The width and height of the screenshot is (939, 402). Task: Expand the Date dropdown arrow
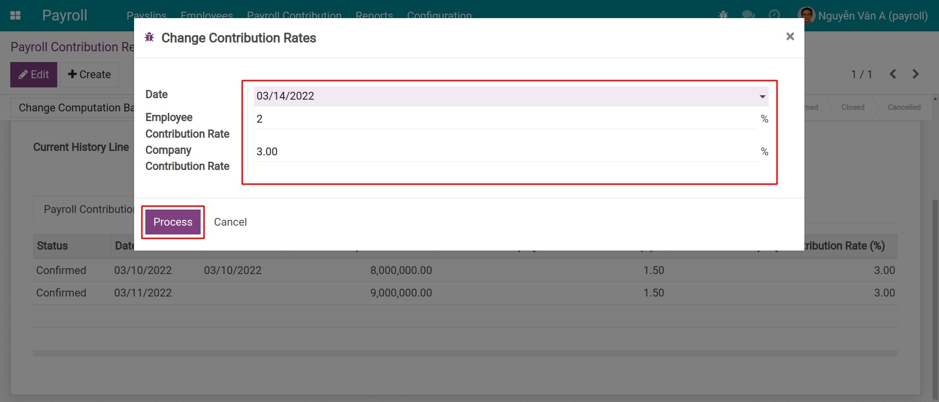click(762, 96)
